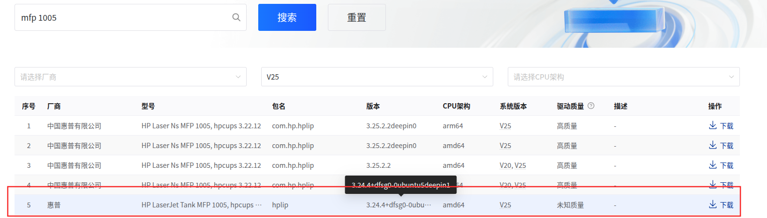Screen dimensions: 767x218
Task: Click version 3.25.2.2 cell in row 3
Action: (378, 165)
